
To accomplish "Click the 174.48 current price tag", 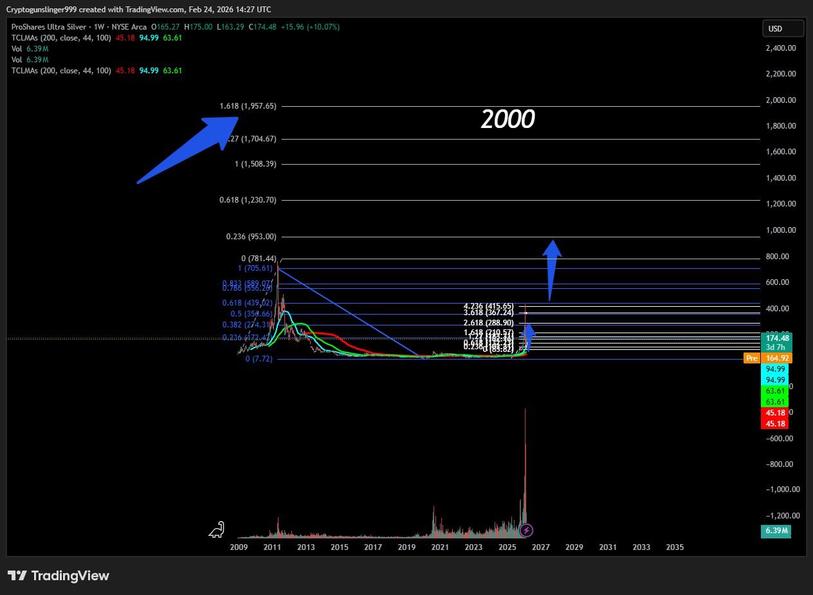I will click(778, 338).
